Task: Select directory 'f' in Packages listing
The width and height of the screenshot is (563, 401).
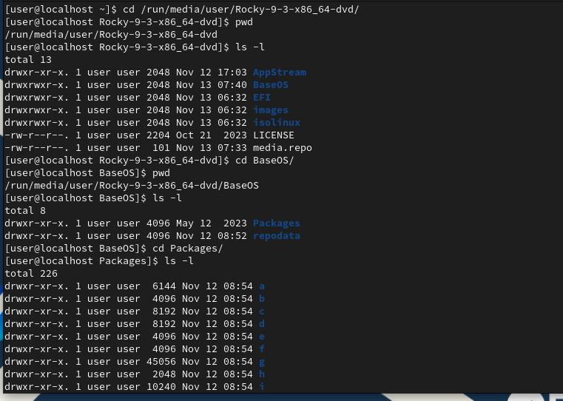Action: 262,349
